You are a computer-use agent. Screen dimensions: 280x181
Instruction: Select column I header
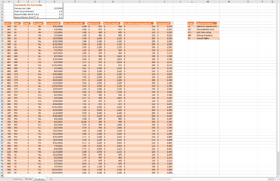(139, 2)
